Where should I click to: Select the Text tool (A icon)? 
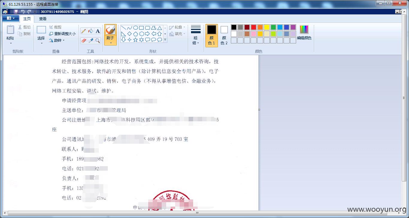click(x=98, y=31)
